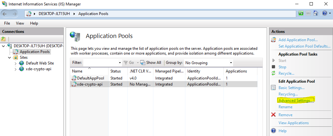The height and width of the screenshot is (136, 333).
Task: Click the Add Application Pool icon
Action: tap(274, 40)
